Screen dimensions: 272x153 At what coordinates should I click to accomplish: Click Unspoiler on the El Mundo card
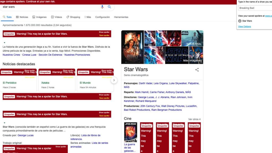83,72
